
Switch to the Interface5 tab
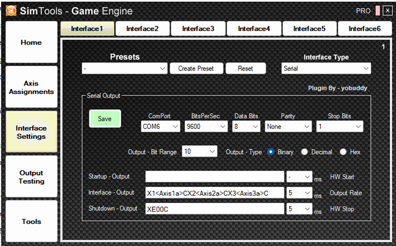tap(309, 28)
